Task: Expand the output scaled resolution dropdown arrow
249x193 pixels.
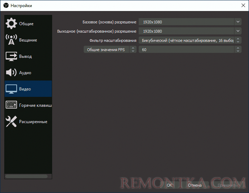Action: click(x=238, y=31)
